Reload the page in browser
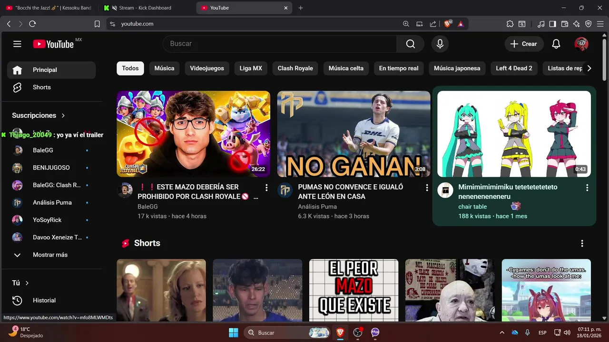 click(x=32, y=24)
